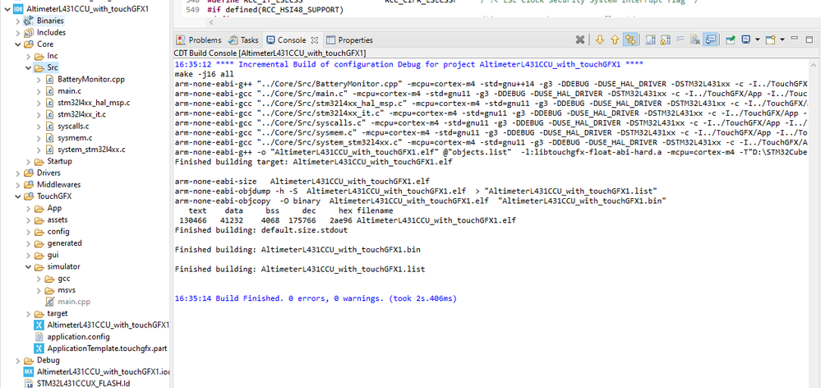The height and width of the screenshot is (388, 821).
Task: Jump to next error with down arrow
Action: click(x=599, y=39)
